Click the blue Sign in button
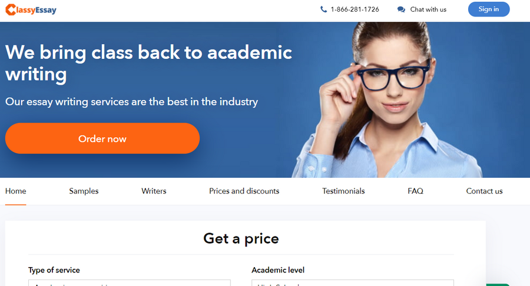 (489, 9)
